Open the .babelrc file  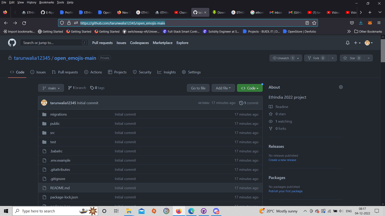pyautogui.click(x=56, y=151)
